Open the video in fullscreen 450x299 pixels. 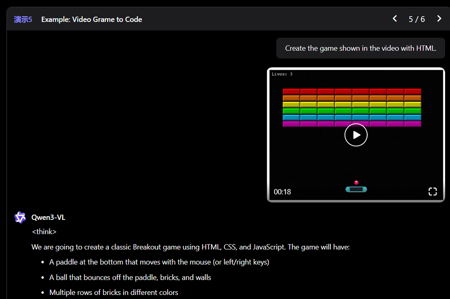pyautogui.click(x=432, y=191)
